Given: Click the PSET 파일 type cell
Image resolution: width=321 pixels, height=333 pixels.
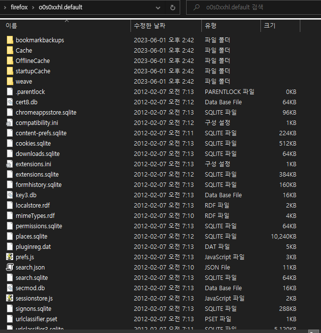Looking at the screenshot, I should [218, 319].
